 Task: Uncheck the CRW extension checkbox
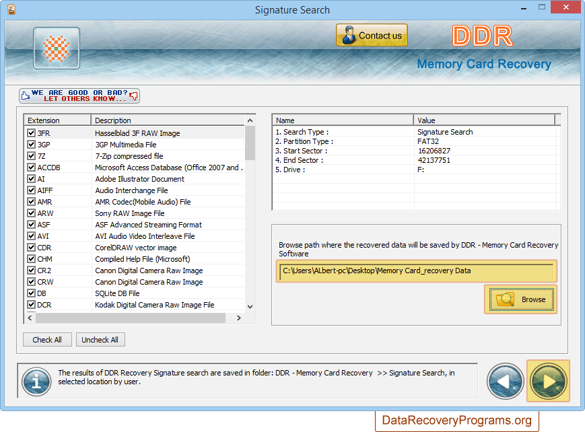[32, 282]
